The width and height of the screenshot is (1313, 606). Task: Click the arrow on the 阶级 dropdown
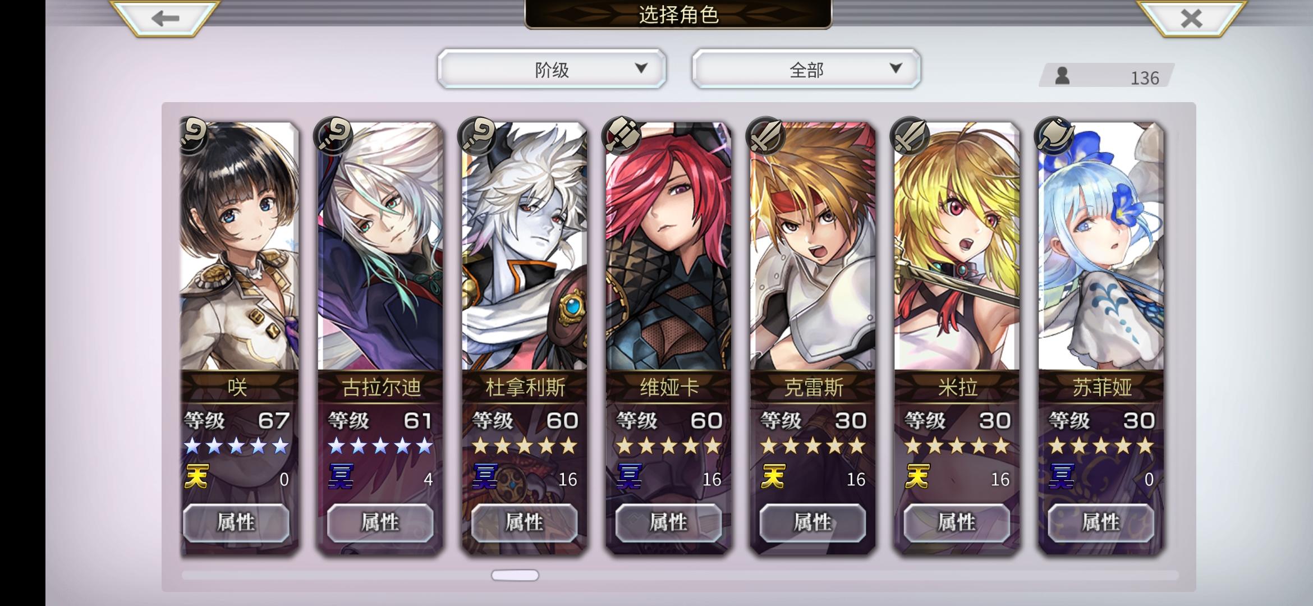641,68
